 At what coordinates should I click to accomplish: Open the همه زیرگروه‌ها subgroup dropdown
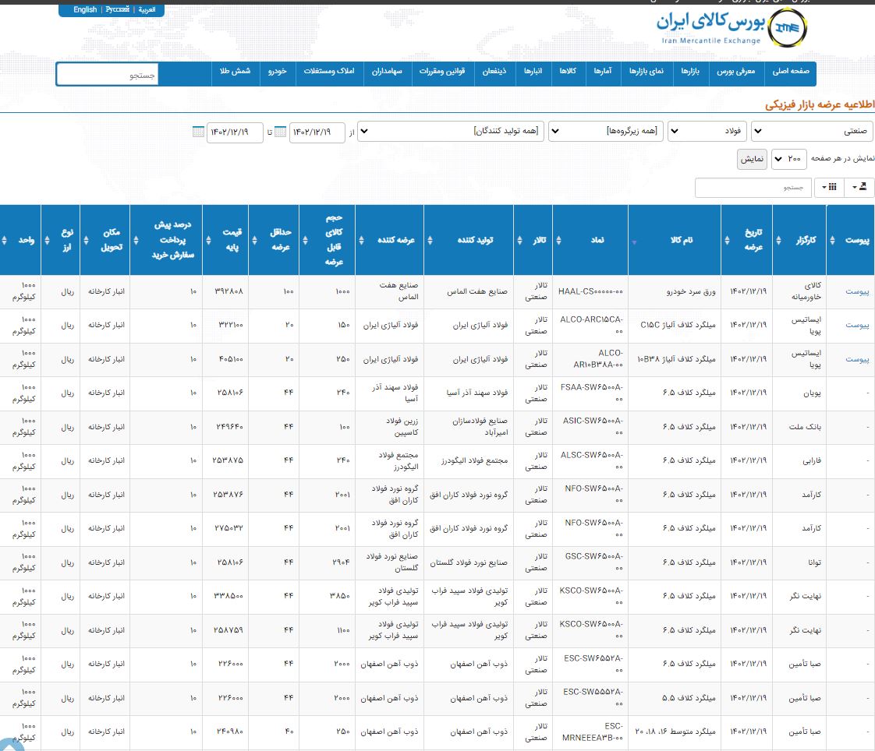coord(605,132)
